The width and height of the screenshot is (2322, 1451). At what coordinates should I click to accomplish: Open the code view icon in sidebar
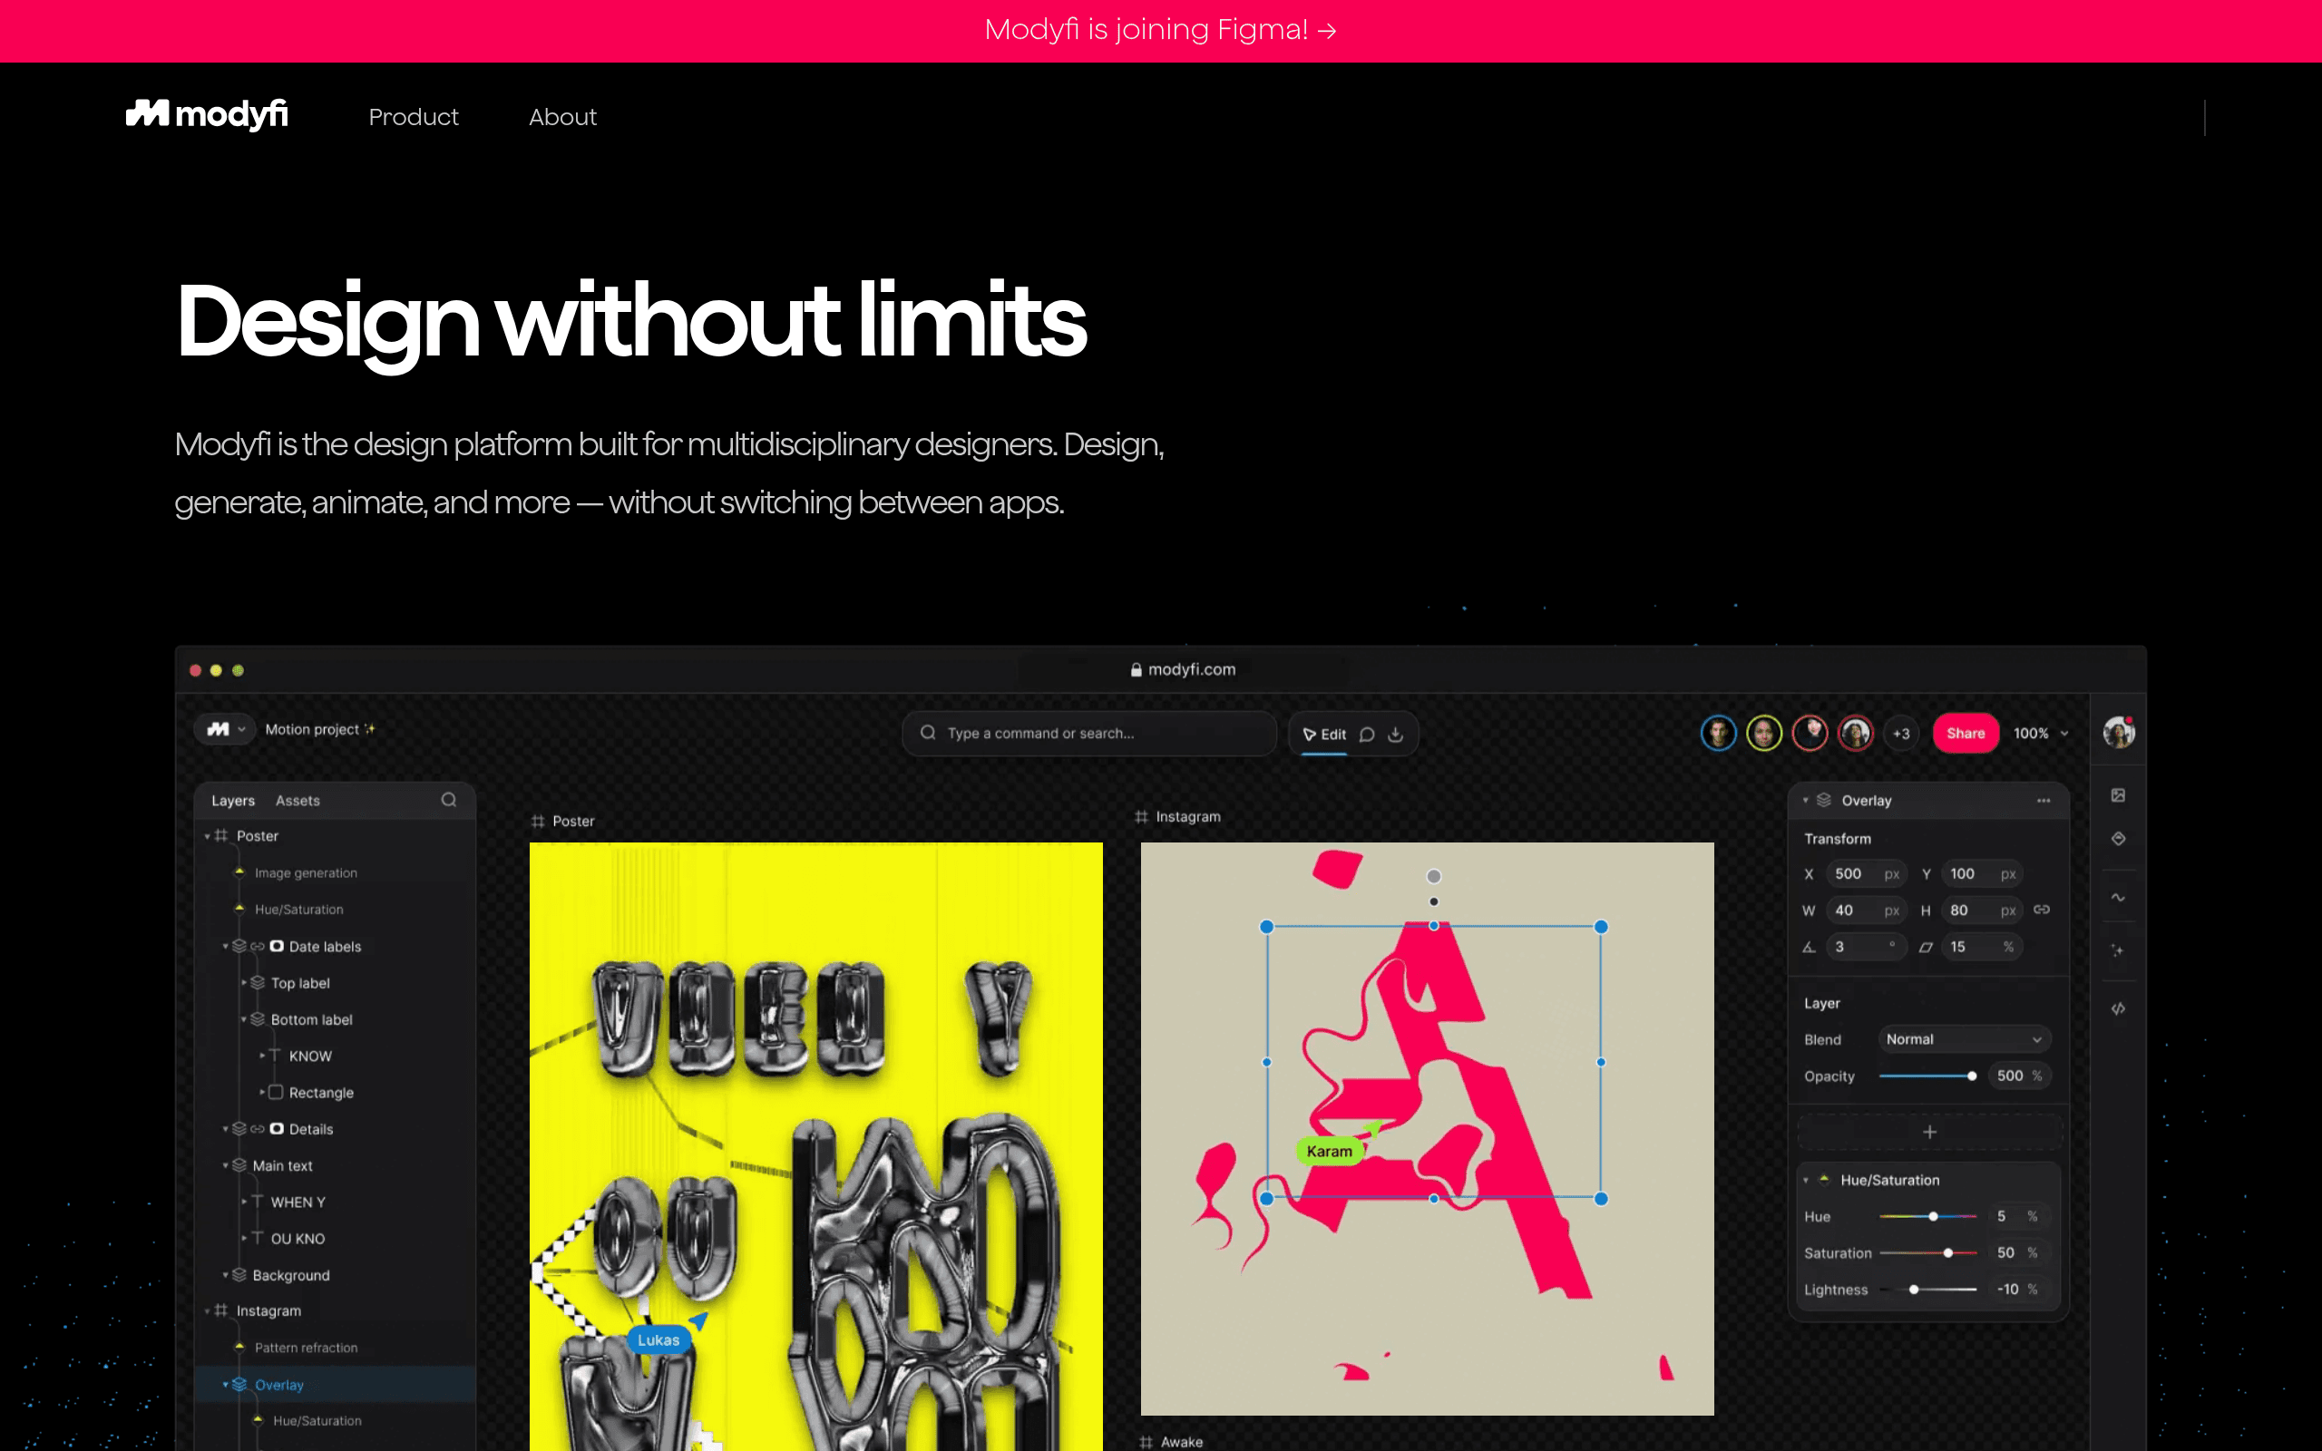click(2118, 1008)
